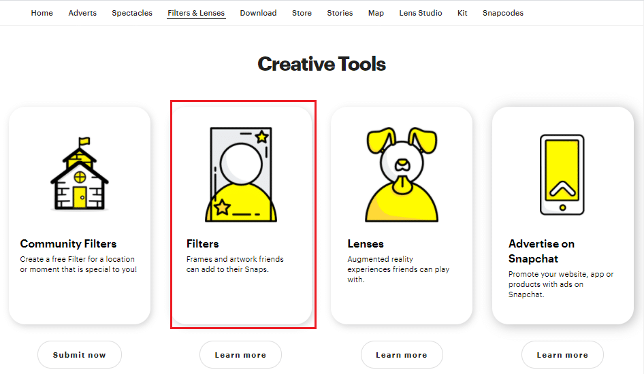The width and height of the screenshot is (644, 374).
Task: Select the Advertise on Snapchat heading
Action: click(x=541, y=252)
